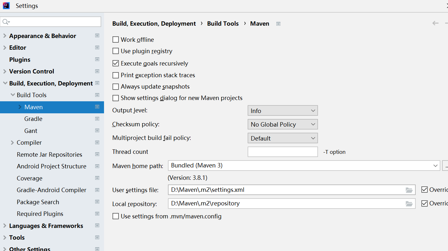448x251 pixels.
Task: Click project-level icon beside Required Plugins
Action: (x=97, y=214)
